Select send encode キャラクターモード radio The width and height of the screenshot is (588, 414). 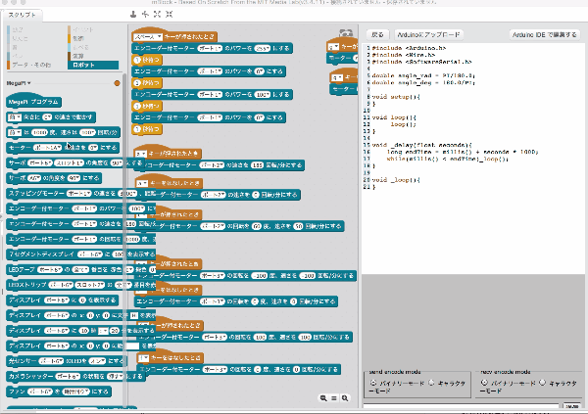tap(431, 383)
